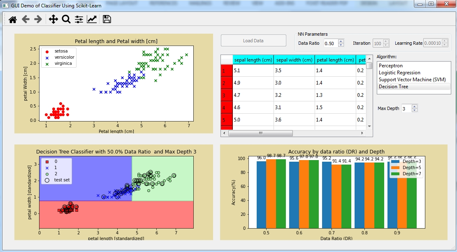This screenshot has height=252, width=457.
Task: Click the Back navigation arrow icon
Action: point(25,19)
